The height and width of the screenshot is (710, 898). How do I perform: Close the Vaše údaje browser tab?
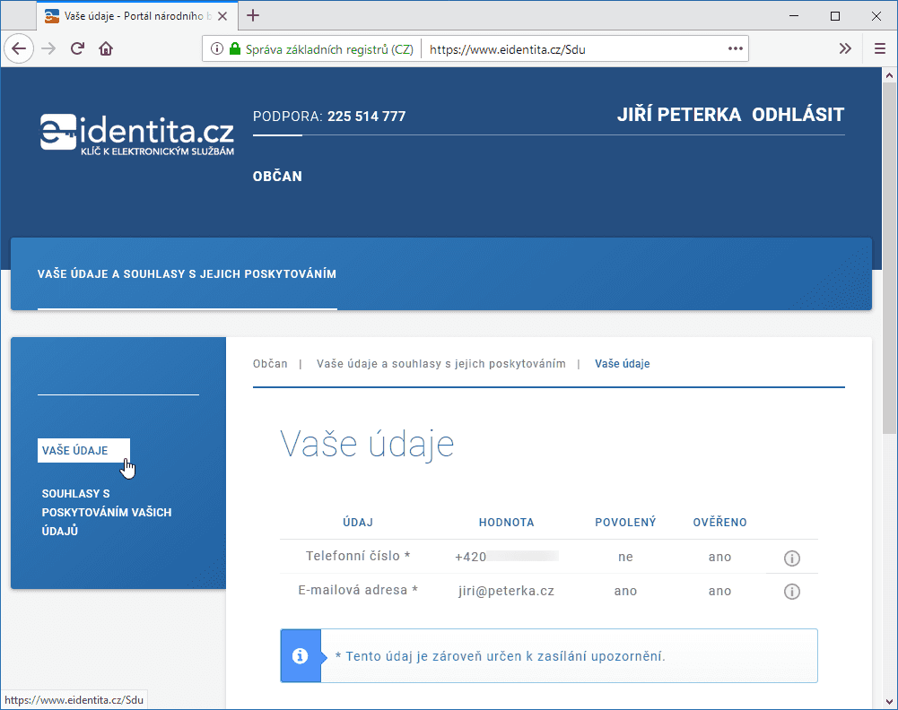click(x=222, y=16)
